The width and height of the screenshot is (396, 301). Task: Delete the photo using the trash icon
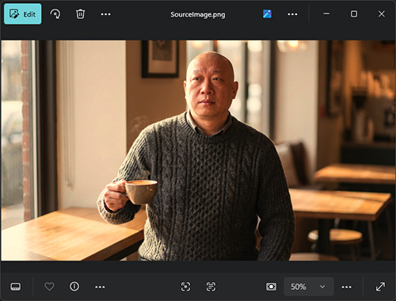pos(80,14)
